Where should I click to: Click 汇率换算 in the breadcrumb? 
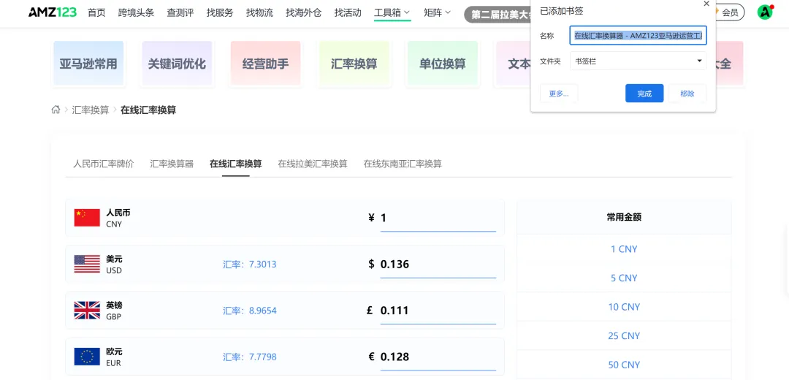pos(91,110)
